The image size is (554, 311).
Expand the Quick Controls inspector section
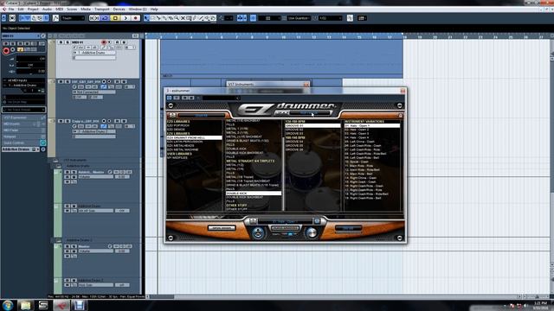click(x=23, y=143)
